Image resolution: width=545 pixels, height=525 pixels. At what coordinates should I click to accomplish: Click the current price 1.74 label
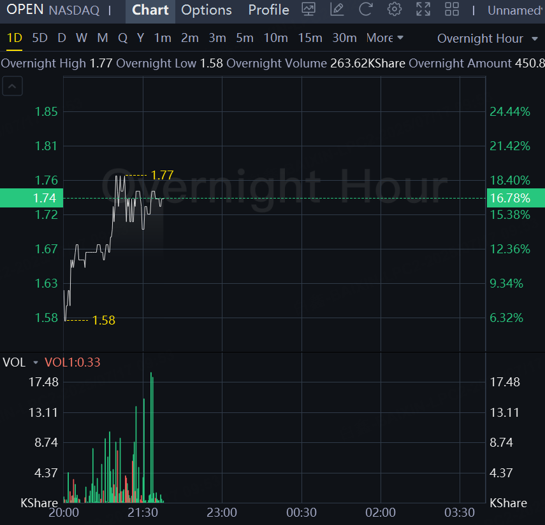(x=31, y=198)
